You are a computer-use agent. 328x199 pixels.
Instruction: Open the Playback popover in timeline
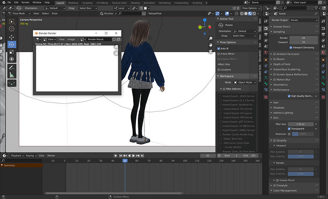coord(18,155)
